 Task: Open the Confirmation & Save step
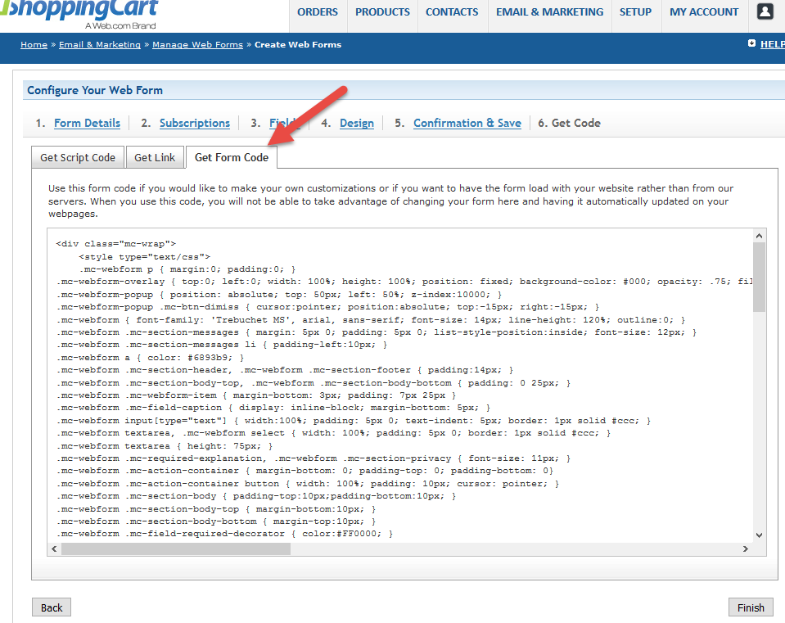point(467,123)
